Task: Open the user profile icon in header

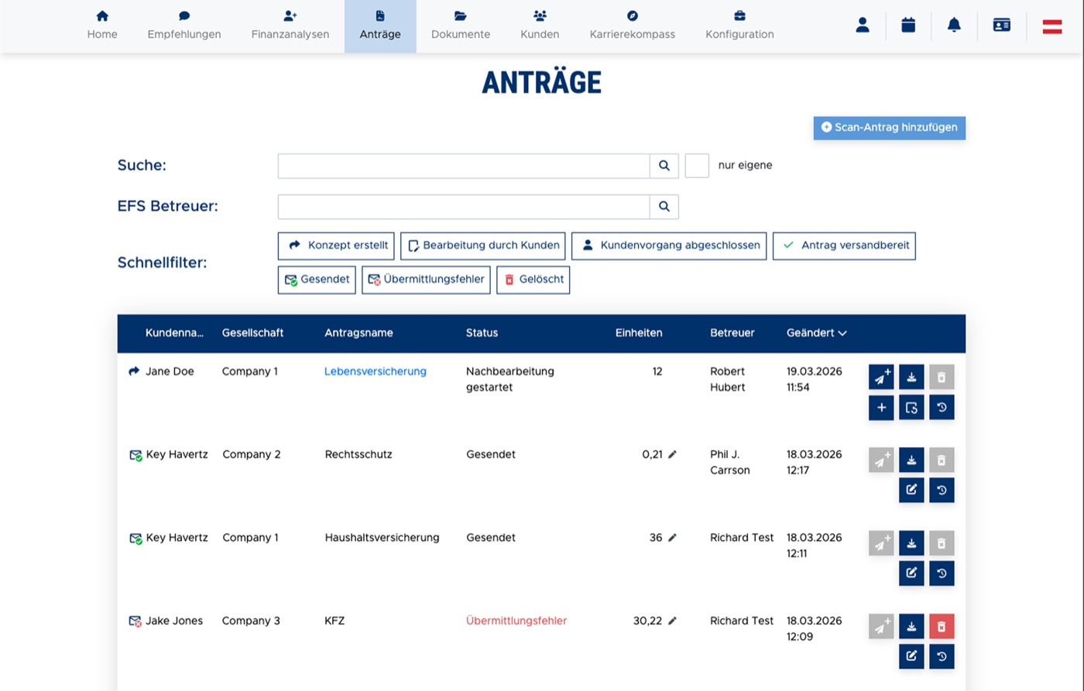Action: pyautogui.click(x=863, y=25)
